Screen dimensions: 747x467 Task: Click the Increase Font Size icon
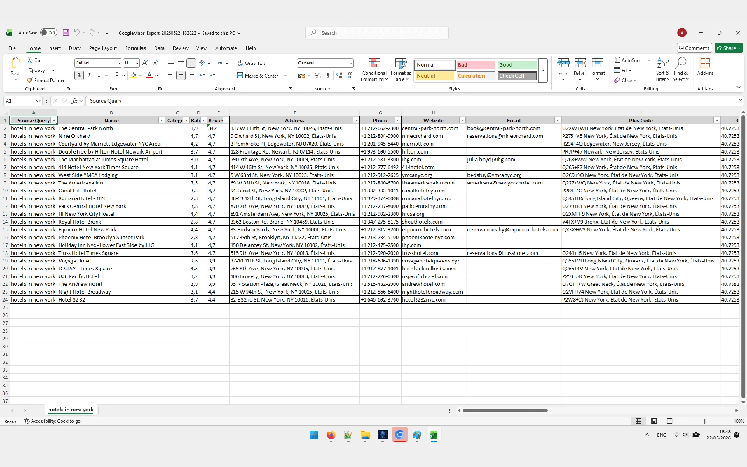(145, 63)
